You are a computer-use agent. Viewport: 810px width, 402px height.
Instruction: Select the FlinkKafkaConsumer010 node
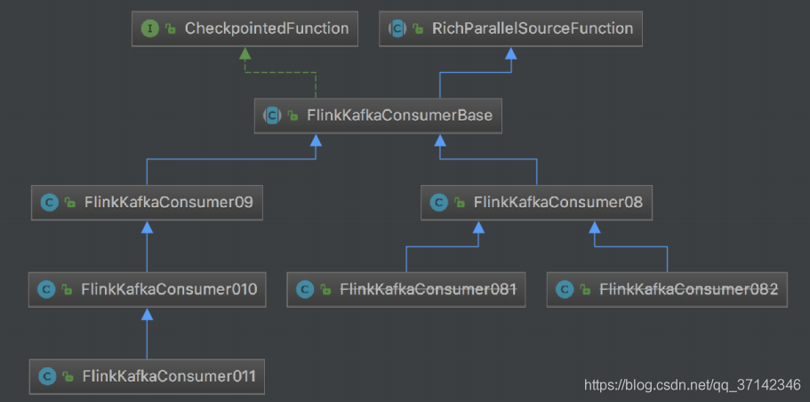(x=148, y=290)
